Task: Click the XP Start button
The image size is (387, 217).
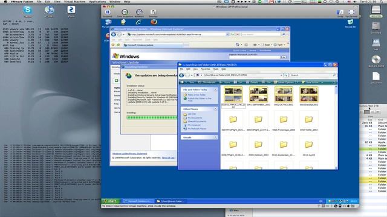Action: [111, 201]
